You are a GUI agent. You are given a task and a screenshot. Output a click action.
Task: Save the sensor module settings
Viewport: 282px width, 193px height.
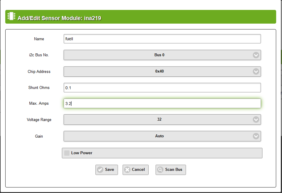(x=107, y=170)
